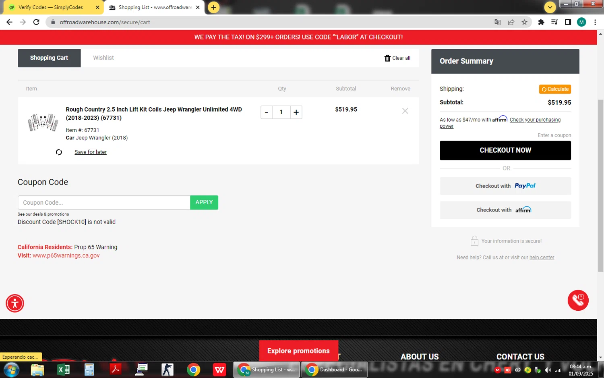
Task: Open translate page icon in address bar
Action: point(498,22)
